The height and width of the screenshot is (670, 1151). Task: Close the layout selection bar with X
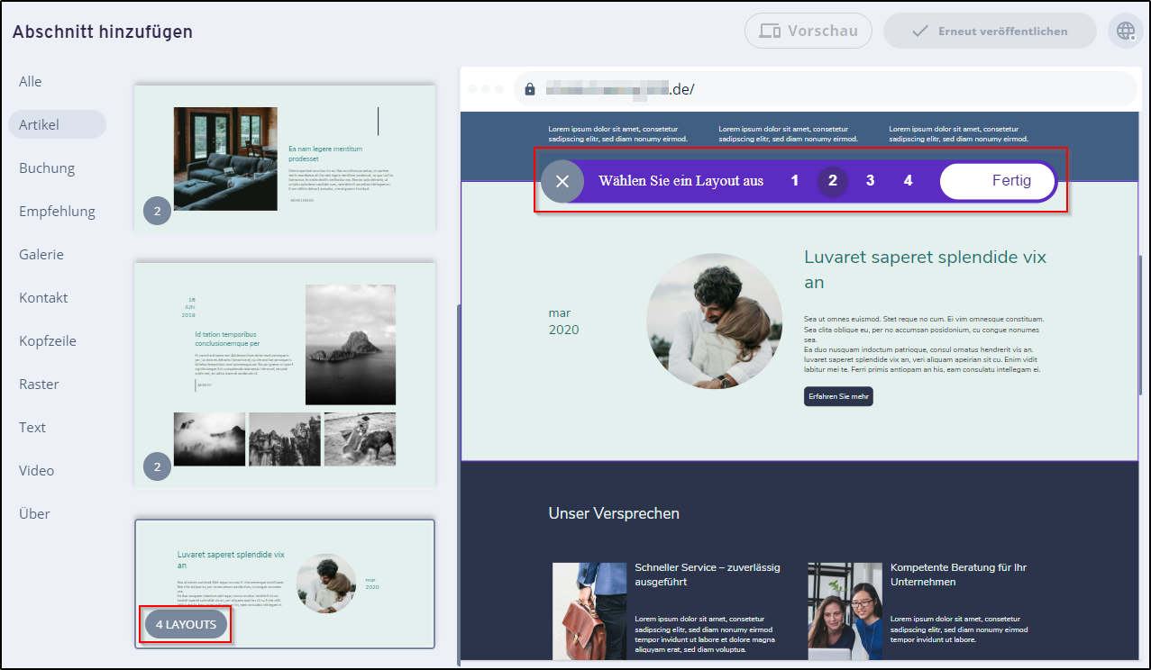[562, 181]
